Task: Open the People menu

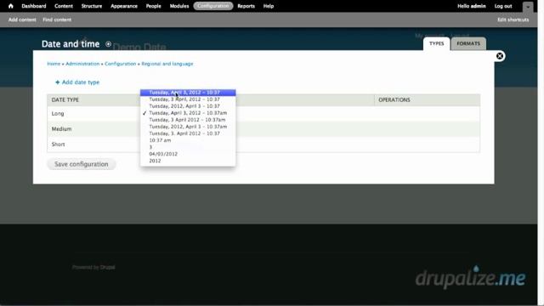Action: click(x=153, y=6)
